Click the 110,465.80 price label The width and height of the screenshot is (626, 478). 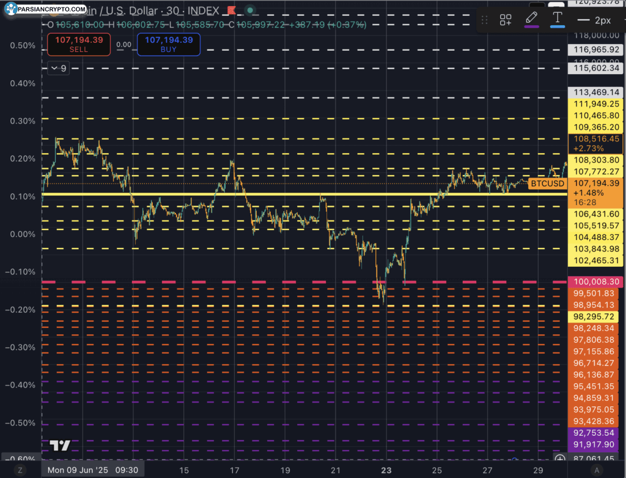tap(595, 116)
